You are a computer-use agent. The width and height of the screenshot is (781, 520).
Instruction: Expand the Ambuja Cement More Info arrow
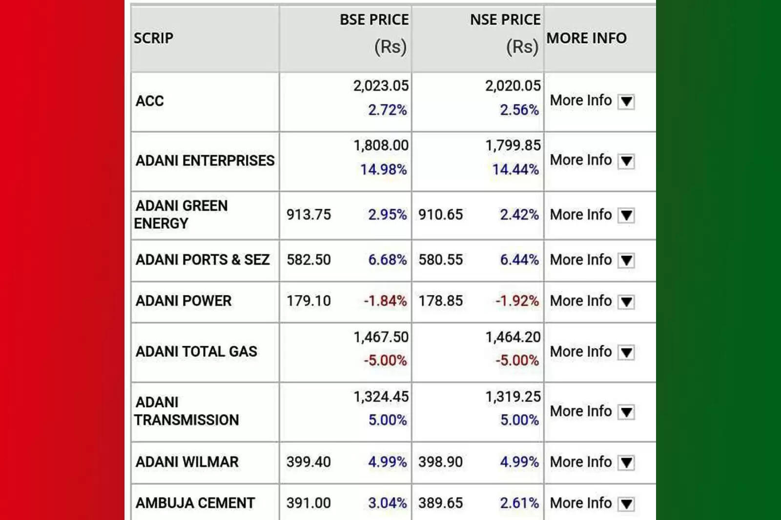coord(626,503)
